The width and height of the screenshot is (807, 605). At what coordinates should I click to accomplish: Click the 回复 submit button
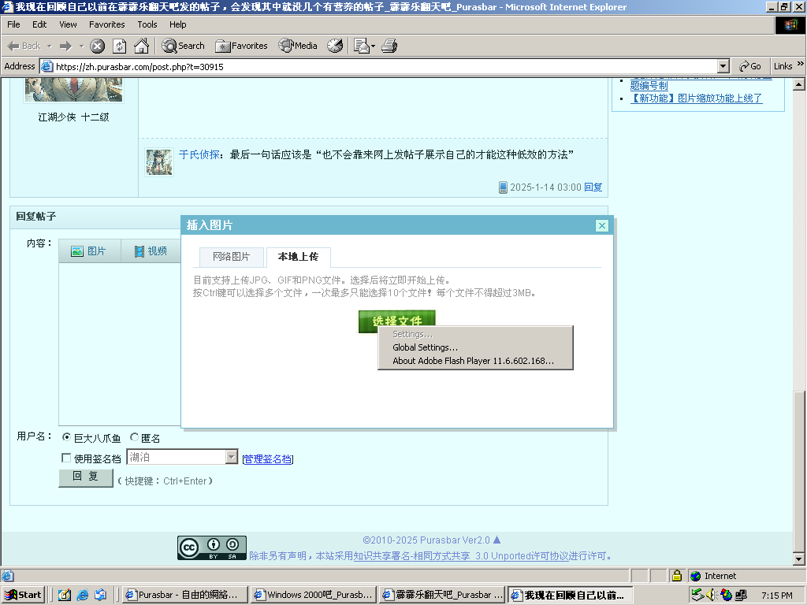coord(85,477)
